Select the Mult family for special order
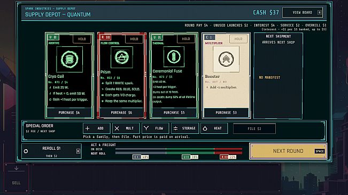The height and width of the screenshot is (195, 348). click(126, 128)
